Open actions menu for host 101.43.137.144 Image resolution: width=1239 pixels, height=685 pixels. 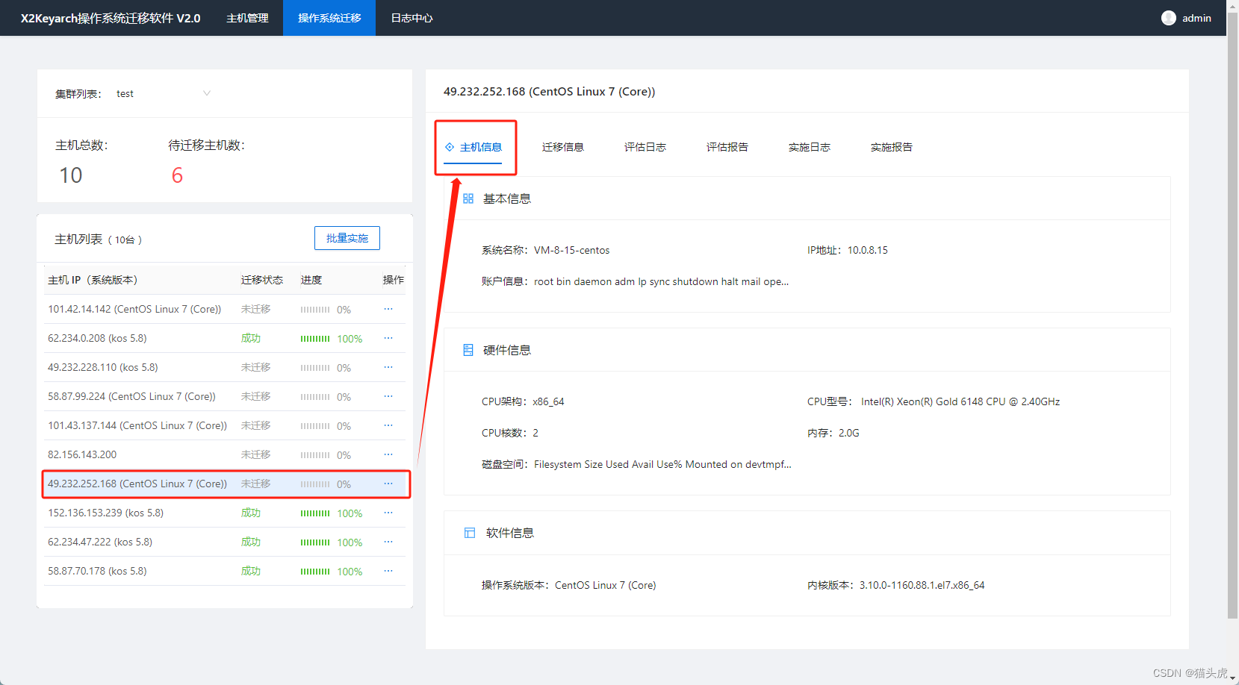(388, 425)
